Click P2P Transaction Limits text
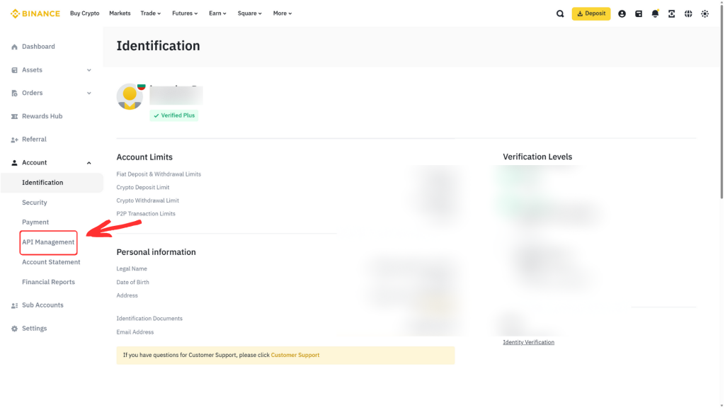 [146, 214]
